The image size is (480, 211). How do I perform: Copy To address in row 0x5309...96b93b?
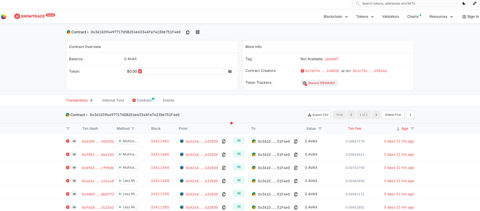click(296, 141)
